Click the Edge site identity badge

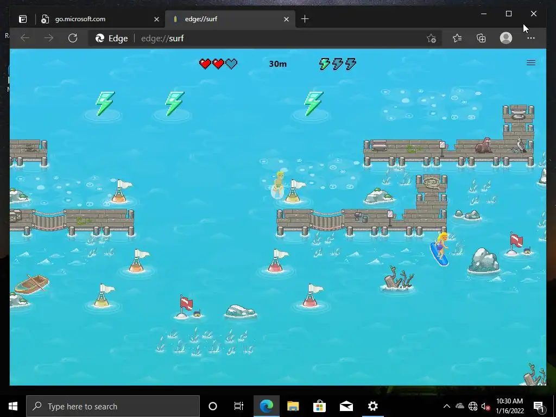click(111, 39)
